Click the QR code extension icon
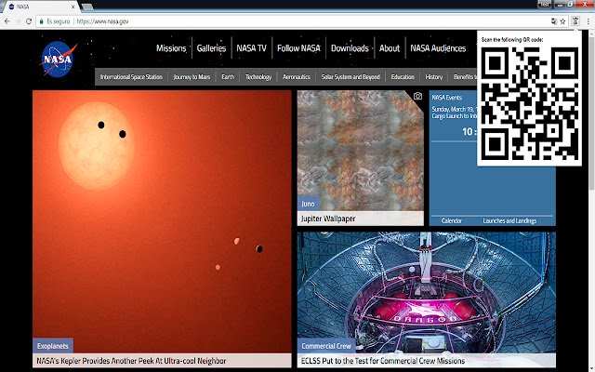Screen dimensions: 595x372 point(575,21)
